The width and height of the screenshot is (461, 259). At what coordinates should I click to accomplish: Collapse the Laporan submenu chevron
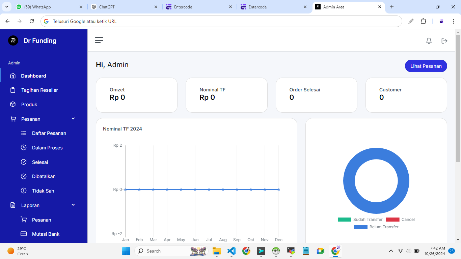click(73, 205)
